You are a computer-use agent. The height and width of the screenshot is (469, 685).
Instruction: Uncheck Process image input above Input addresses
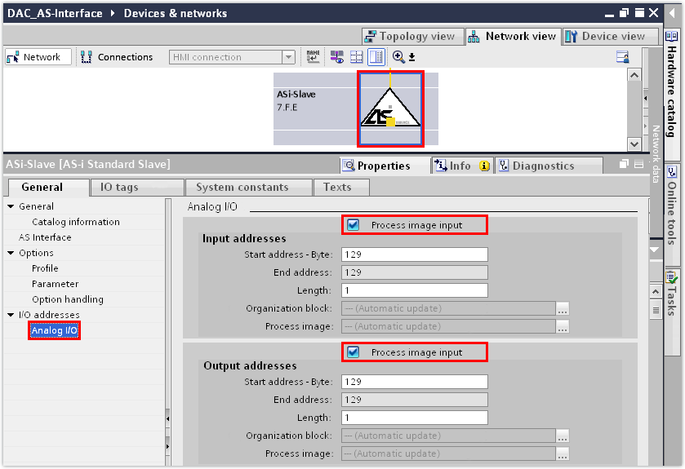click(x=354, y=225)
